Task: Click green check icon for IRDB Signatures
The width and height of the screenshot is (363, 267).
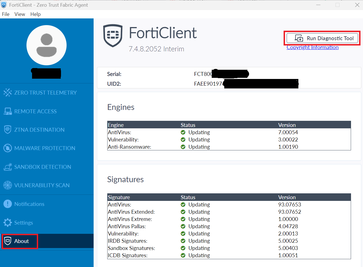Action: (x=183, y=241)
